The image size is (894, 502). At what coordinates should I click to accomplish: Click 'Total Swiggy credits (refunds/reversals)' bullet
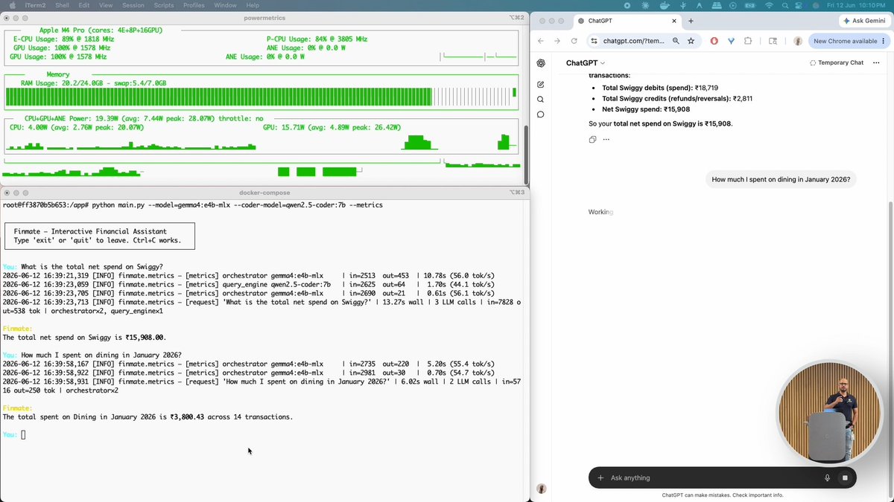click(x=677, y=98)
